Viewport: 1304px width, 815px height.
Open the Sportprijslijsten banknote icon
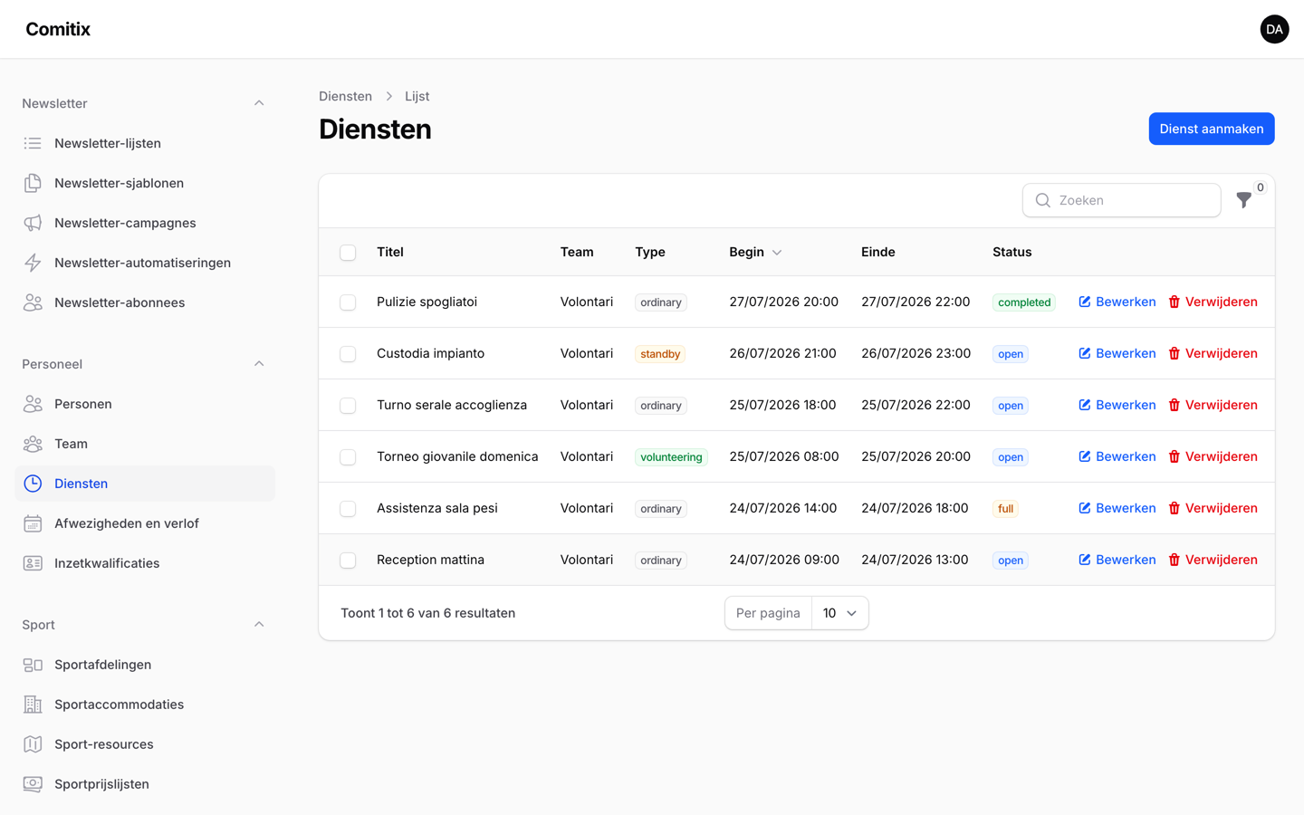coord(33,784)
